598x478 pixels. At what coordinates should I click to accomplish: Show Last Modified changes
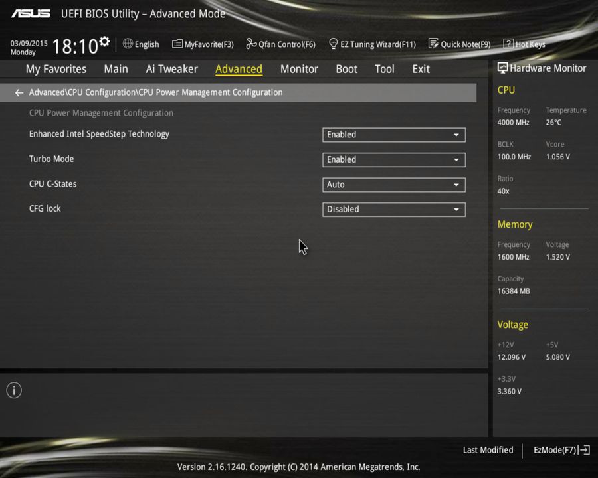pyautogui.click(x=488, y=450)
